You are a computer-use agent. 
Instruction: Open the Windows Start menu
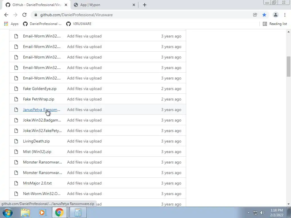click(7, 212)
